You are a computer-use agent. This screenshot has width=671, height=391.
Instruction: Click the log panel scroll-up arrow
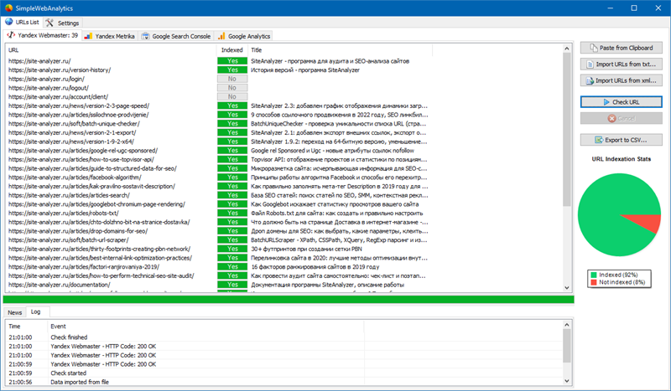click(567, 326)
